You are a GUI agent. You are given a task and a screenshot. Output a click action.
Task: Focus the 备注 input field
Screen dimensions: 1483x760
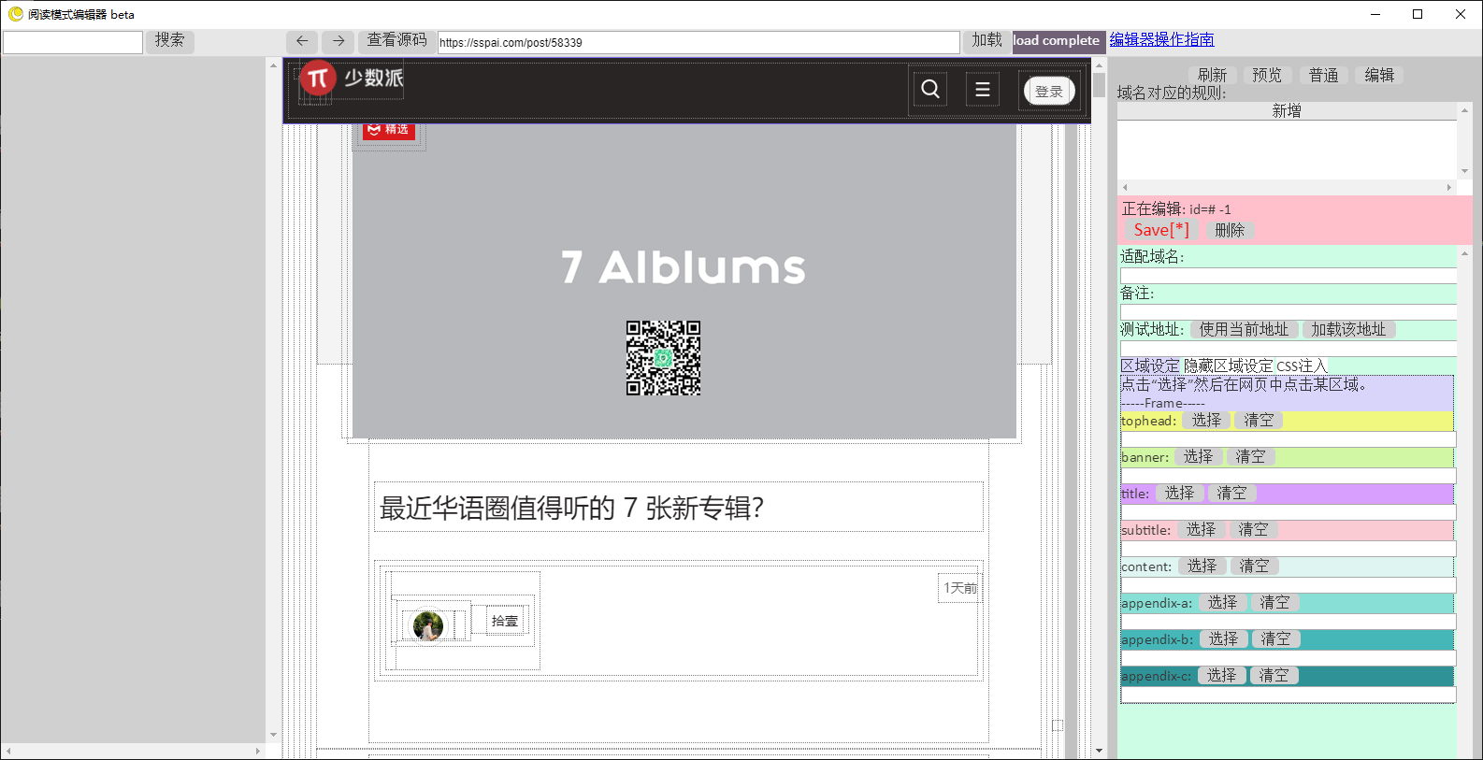[x=1289, y=312]
